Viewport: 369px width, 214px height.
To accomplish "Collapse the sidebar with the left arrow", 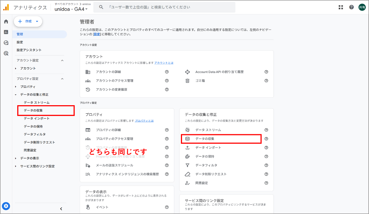I will pos(61,208).
